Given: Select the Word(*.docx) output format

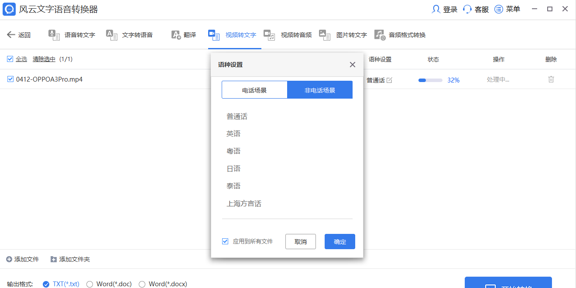Looking at the screenshot, I should 142,284.
